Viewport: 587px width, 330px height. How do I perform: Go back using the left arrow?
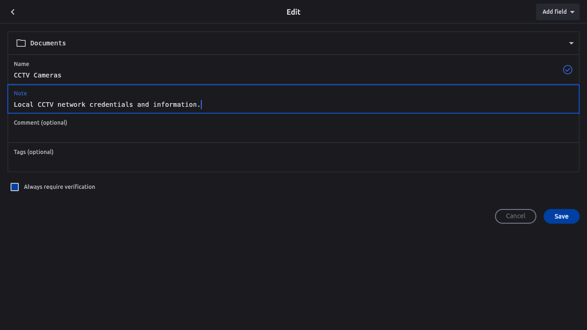pyautogui.click(x=13, y=12)
